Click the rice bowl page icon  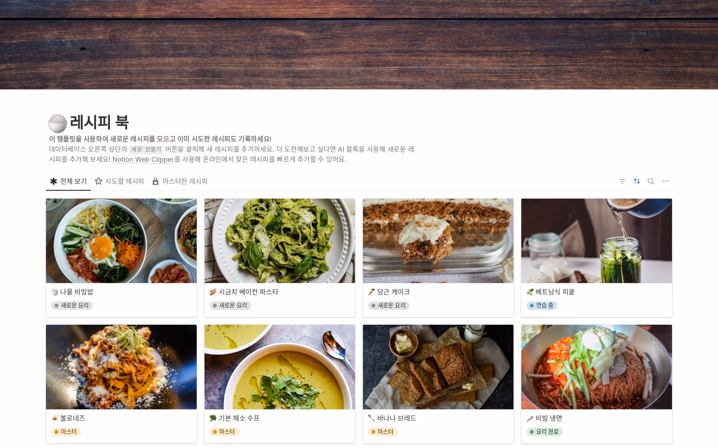pyautogui.click(x=57, y=123)
